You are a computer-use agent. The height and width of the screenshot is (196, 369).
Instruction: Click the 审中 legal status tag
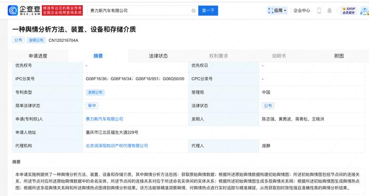coord(92,106)
